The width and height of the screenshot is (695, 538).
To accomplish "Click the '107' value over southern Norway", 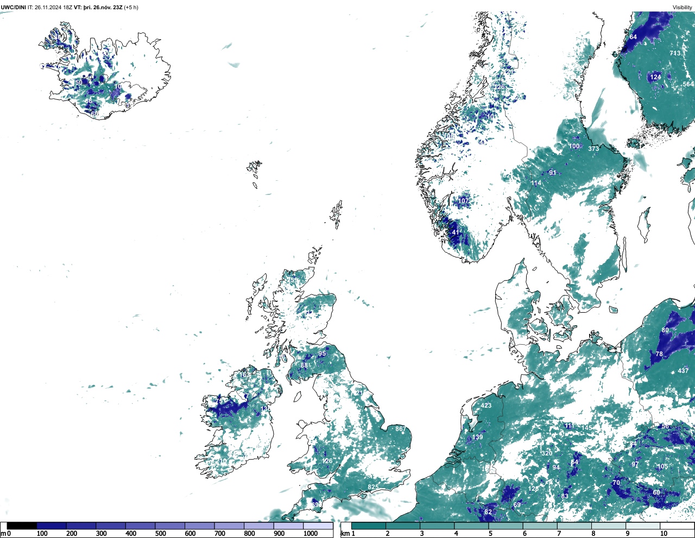I will point(463,201).
